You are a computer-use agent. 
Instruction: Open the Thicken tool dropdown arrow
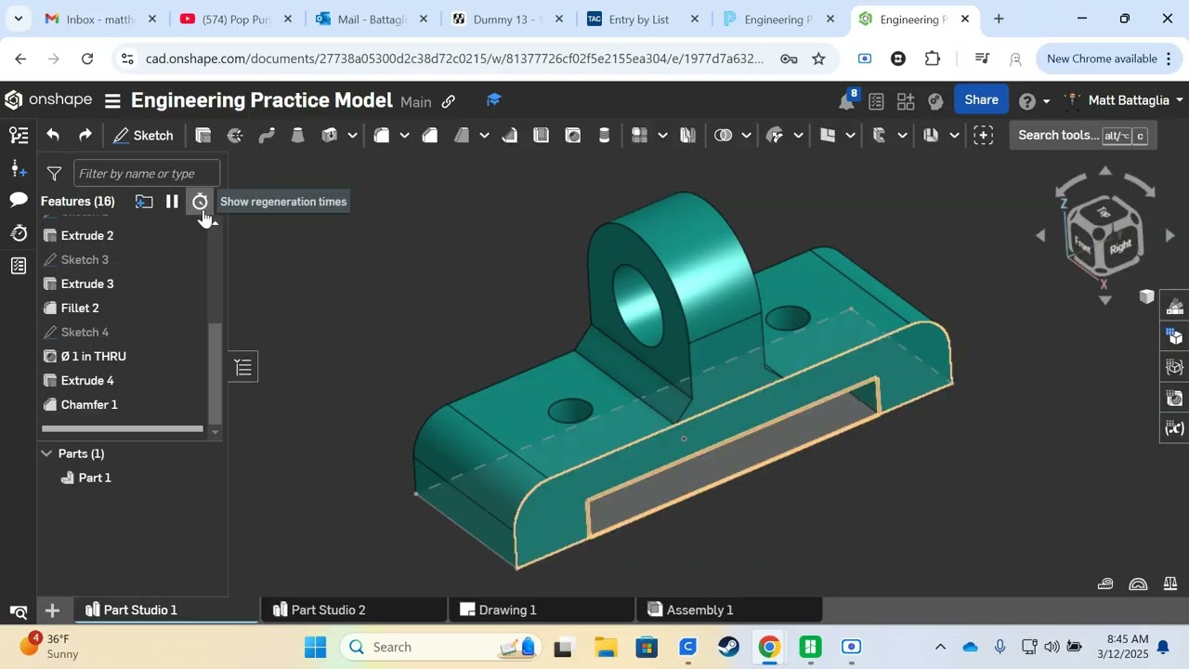[352, 136]
